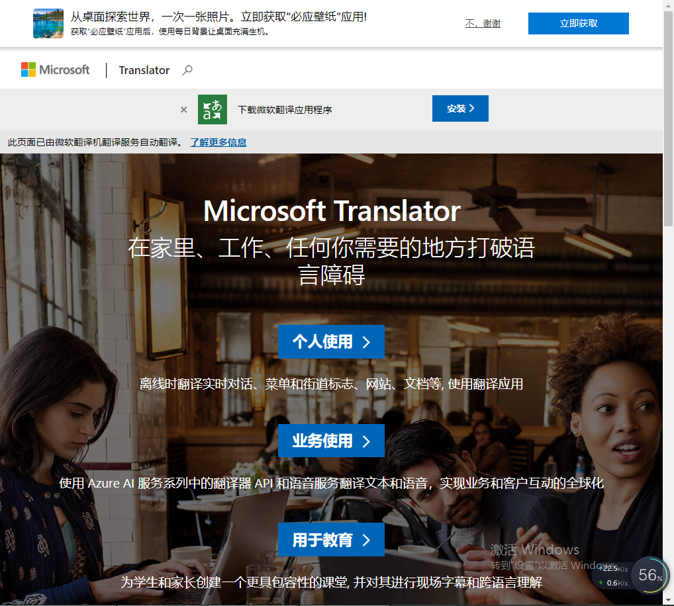674x606 pixels.
Task: Click the 0.6K/s download speed indicator
Action: click(612, 583)
